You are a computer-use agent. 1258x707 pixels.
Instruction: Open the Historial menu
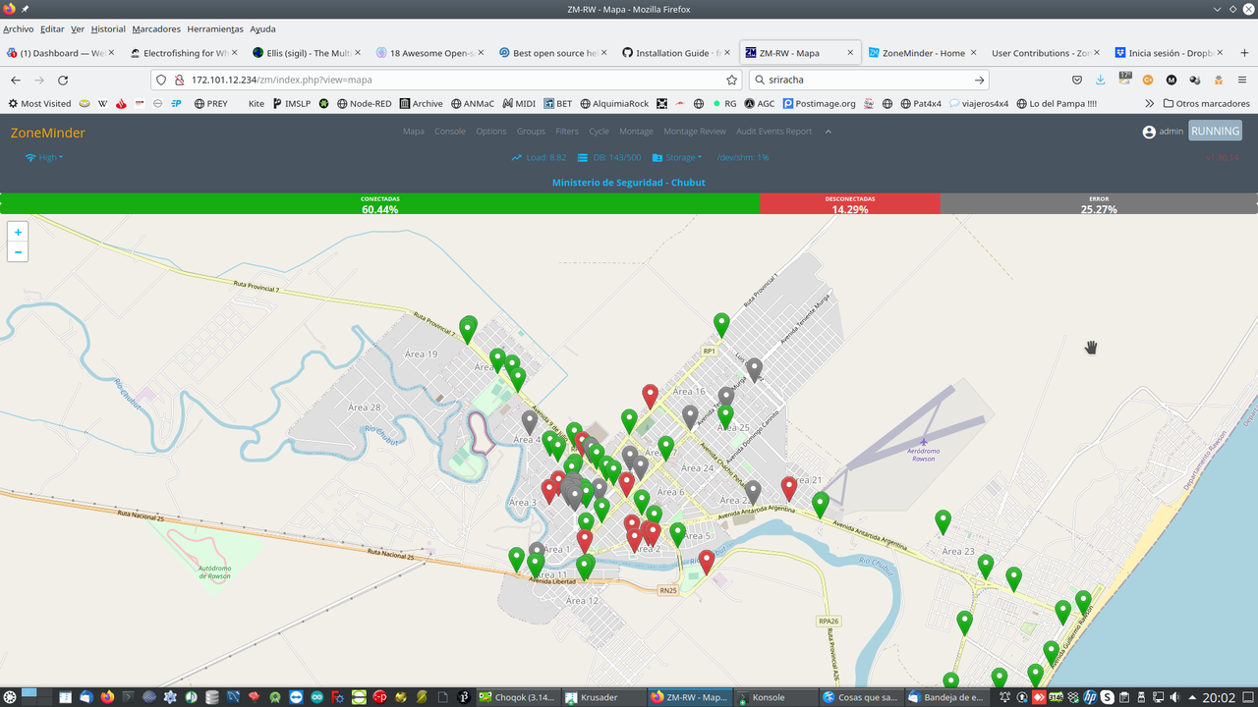[108, 29]
